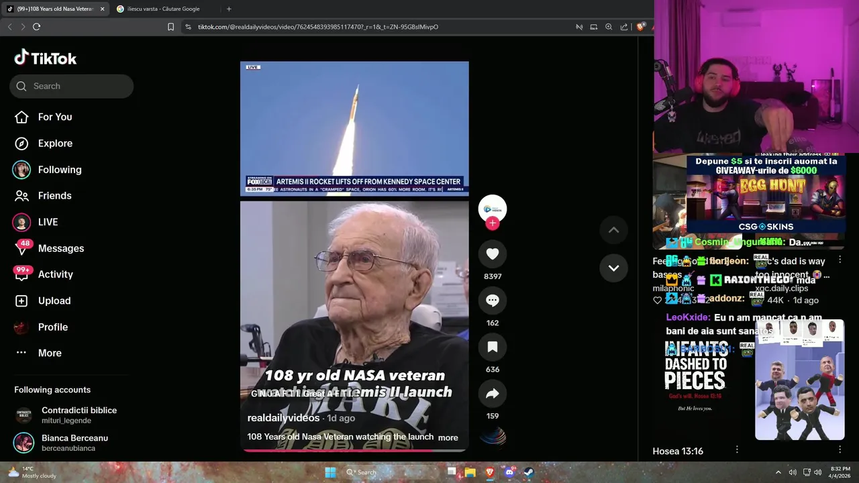Like the video with heart icon

pyautogui.click(x=493, y=254)
